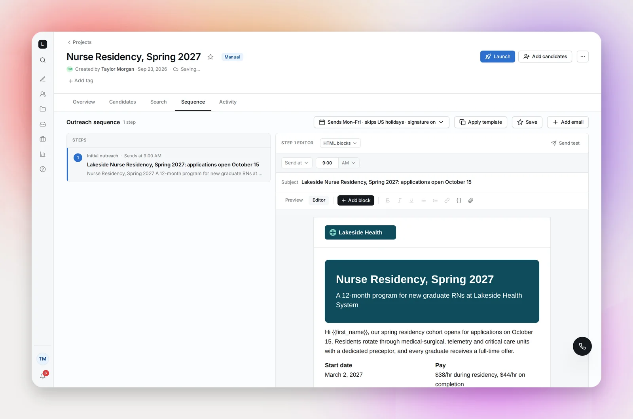Click the TM user avatar in sidebar
Viewport: 633px width, 419px height.
(43, 359)
